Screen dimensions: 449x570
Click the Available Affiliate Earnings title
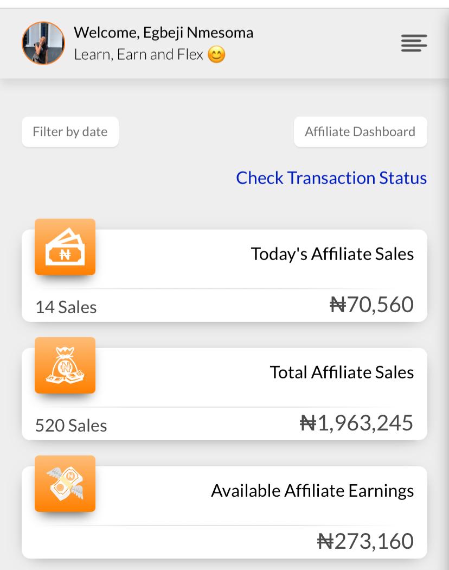312,491
